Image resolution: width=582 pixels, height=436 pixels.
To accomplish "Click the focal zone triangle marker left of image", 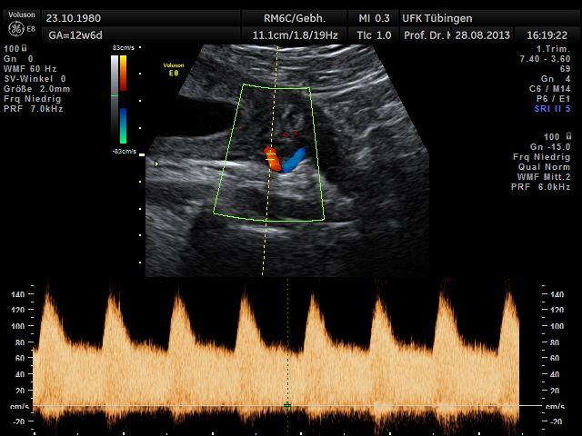I will tap(156, 164).
